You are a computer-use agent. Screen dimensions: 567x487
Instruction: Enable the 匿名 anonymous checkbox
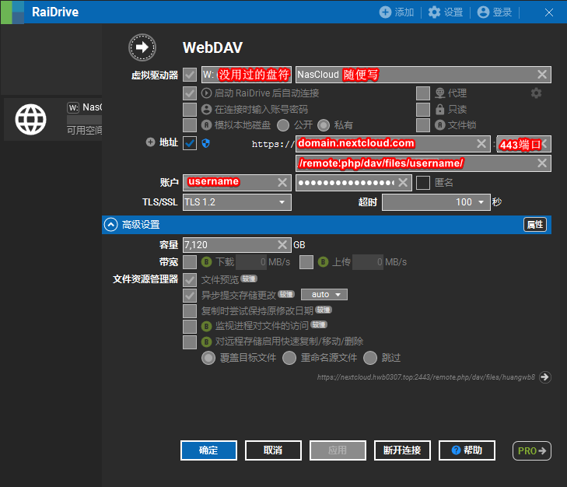422,182
